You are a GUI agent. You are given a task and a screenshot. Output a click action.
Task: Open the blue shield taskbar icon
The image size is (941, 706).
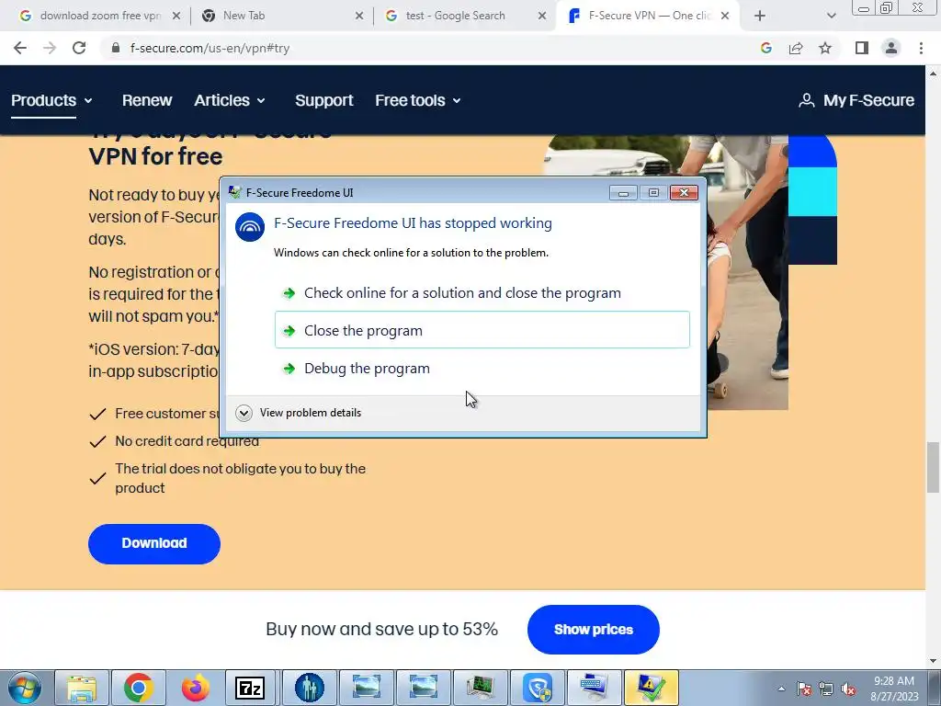click(x=537, y=688)
